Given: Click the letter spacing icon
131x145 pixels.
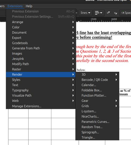Looking at the screenshot, I should (x=123, y=13).
